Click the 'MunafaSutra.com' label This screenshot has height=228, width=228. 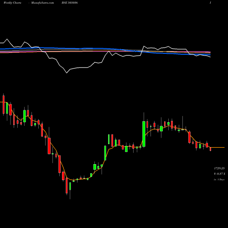coord(42,3)
